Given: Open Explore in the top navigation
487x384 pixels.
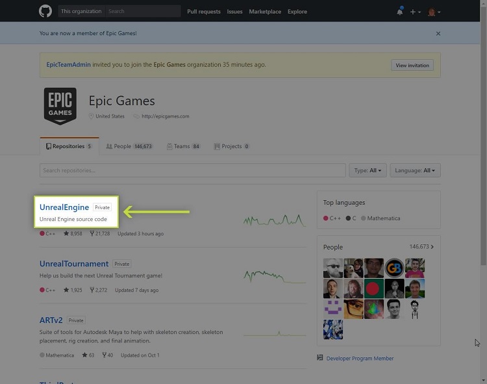Looking at the screenshot, I should [x=297, y=12].
